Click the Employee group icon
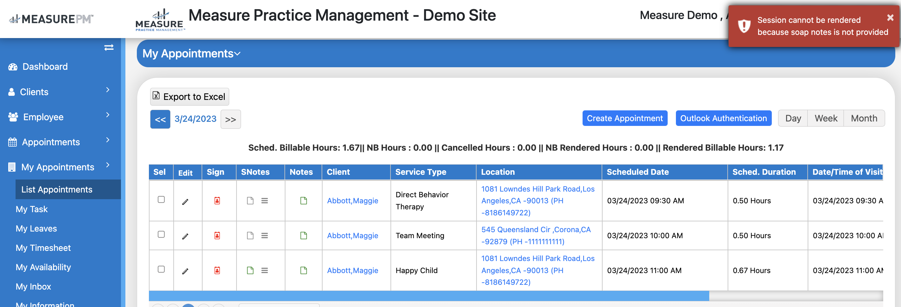901x307 pixels. pyautogui.click(x=13, y=117)
